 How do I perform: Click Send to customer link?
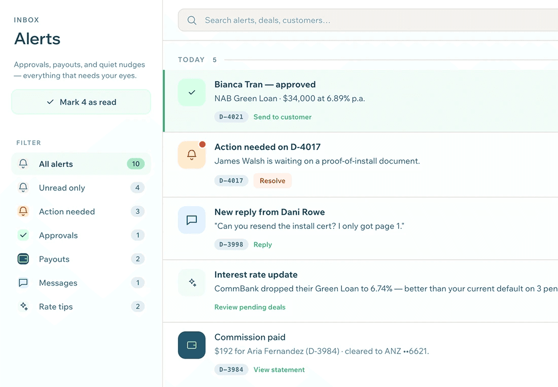coord(282,117)
